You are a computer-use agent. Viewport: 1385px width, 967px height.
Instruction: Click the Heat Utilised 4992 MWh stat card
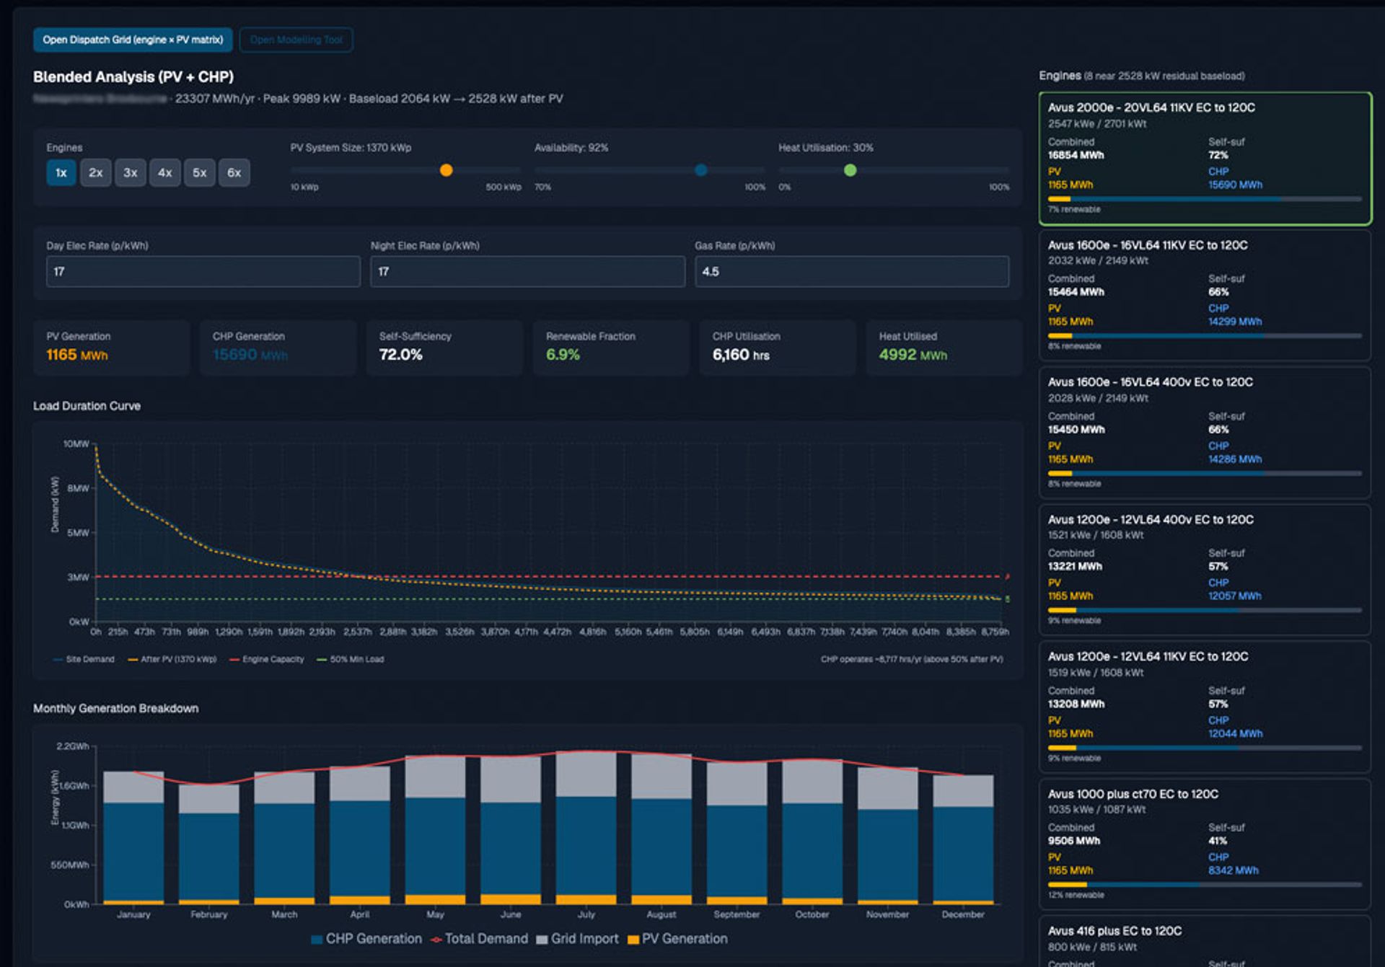click(x=944, y=348)
